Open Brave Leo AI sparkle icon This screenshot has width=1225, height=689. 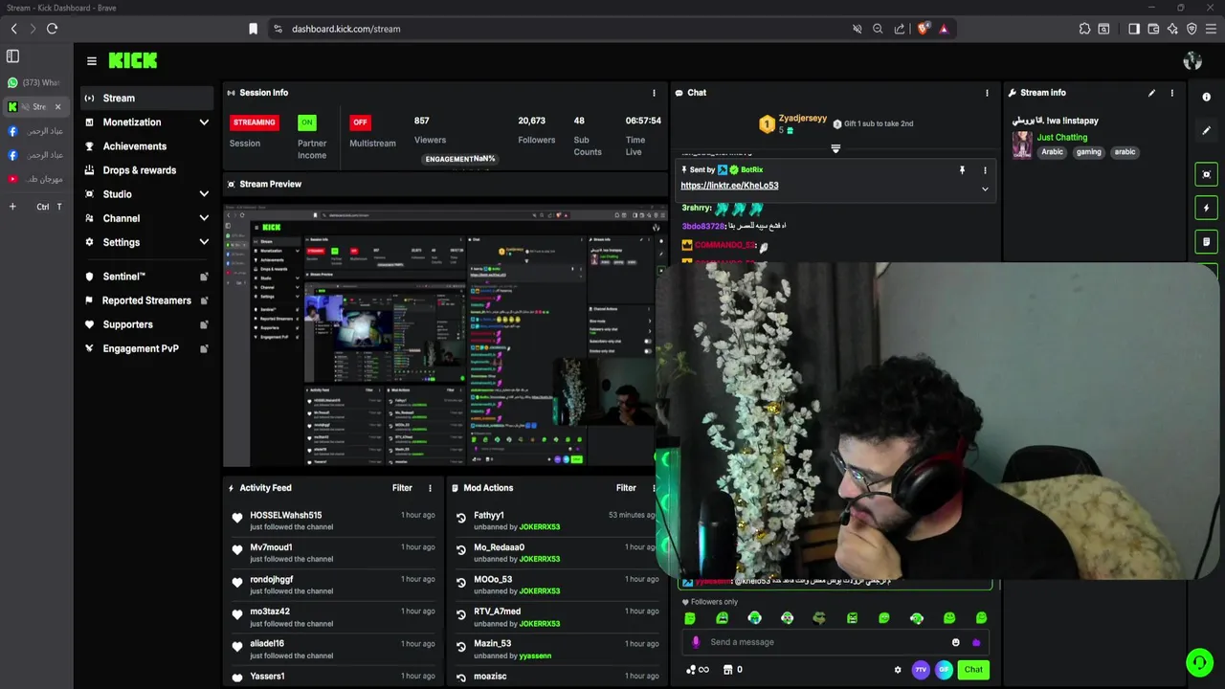[x=1172, y=29]
